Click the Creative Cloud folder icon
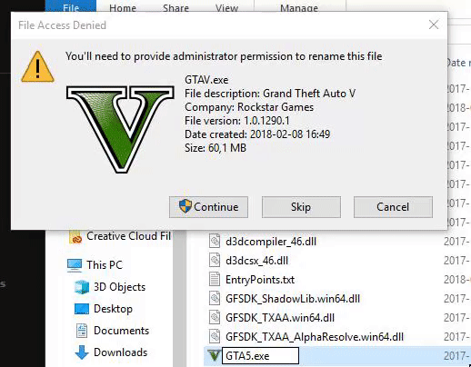Image resolution: width=471 pixels, height=367 pixels. point(75,237)
